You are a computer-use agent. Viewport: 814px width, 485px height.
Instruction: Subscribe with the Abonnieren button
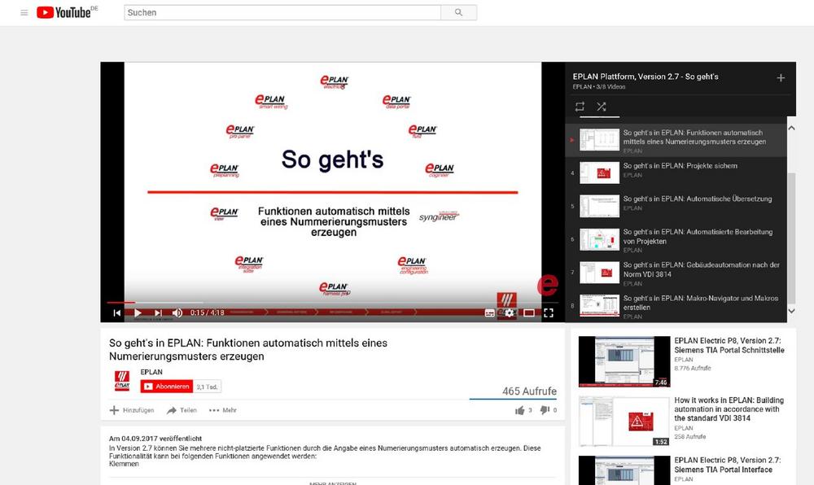(167, 387)
